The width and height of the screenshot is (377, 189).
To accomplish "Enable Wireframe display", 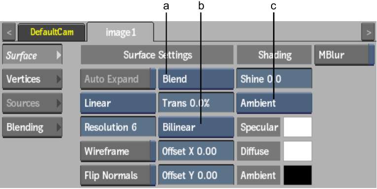I will pos(118,151).
